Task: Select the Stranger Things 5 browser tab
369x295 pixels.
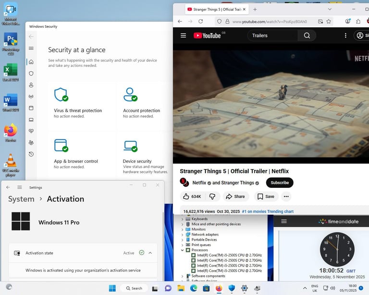Action: tap(216, 10)
